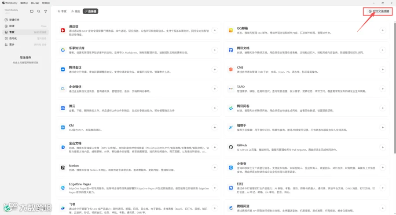
Task: Click the 企业微信 connector icon
Action: [63, 89]
